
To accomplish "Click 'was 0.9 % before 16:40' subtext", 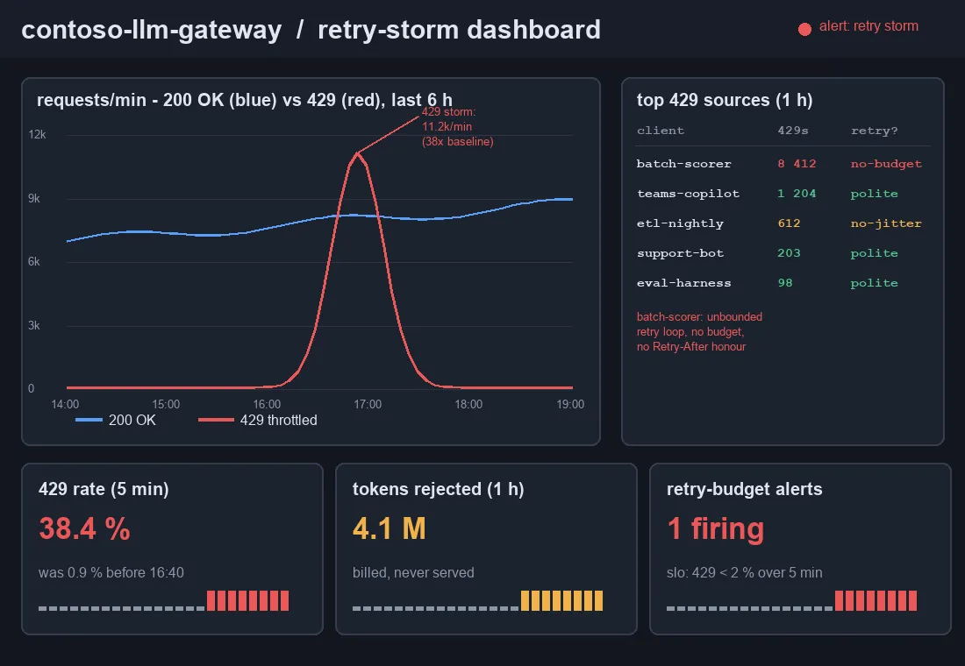I will tap(111, 572).
